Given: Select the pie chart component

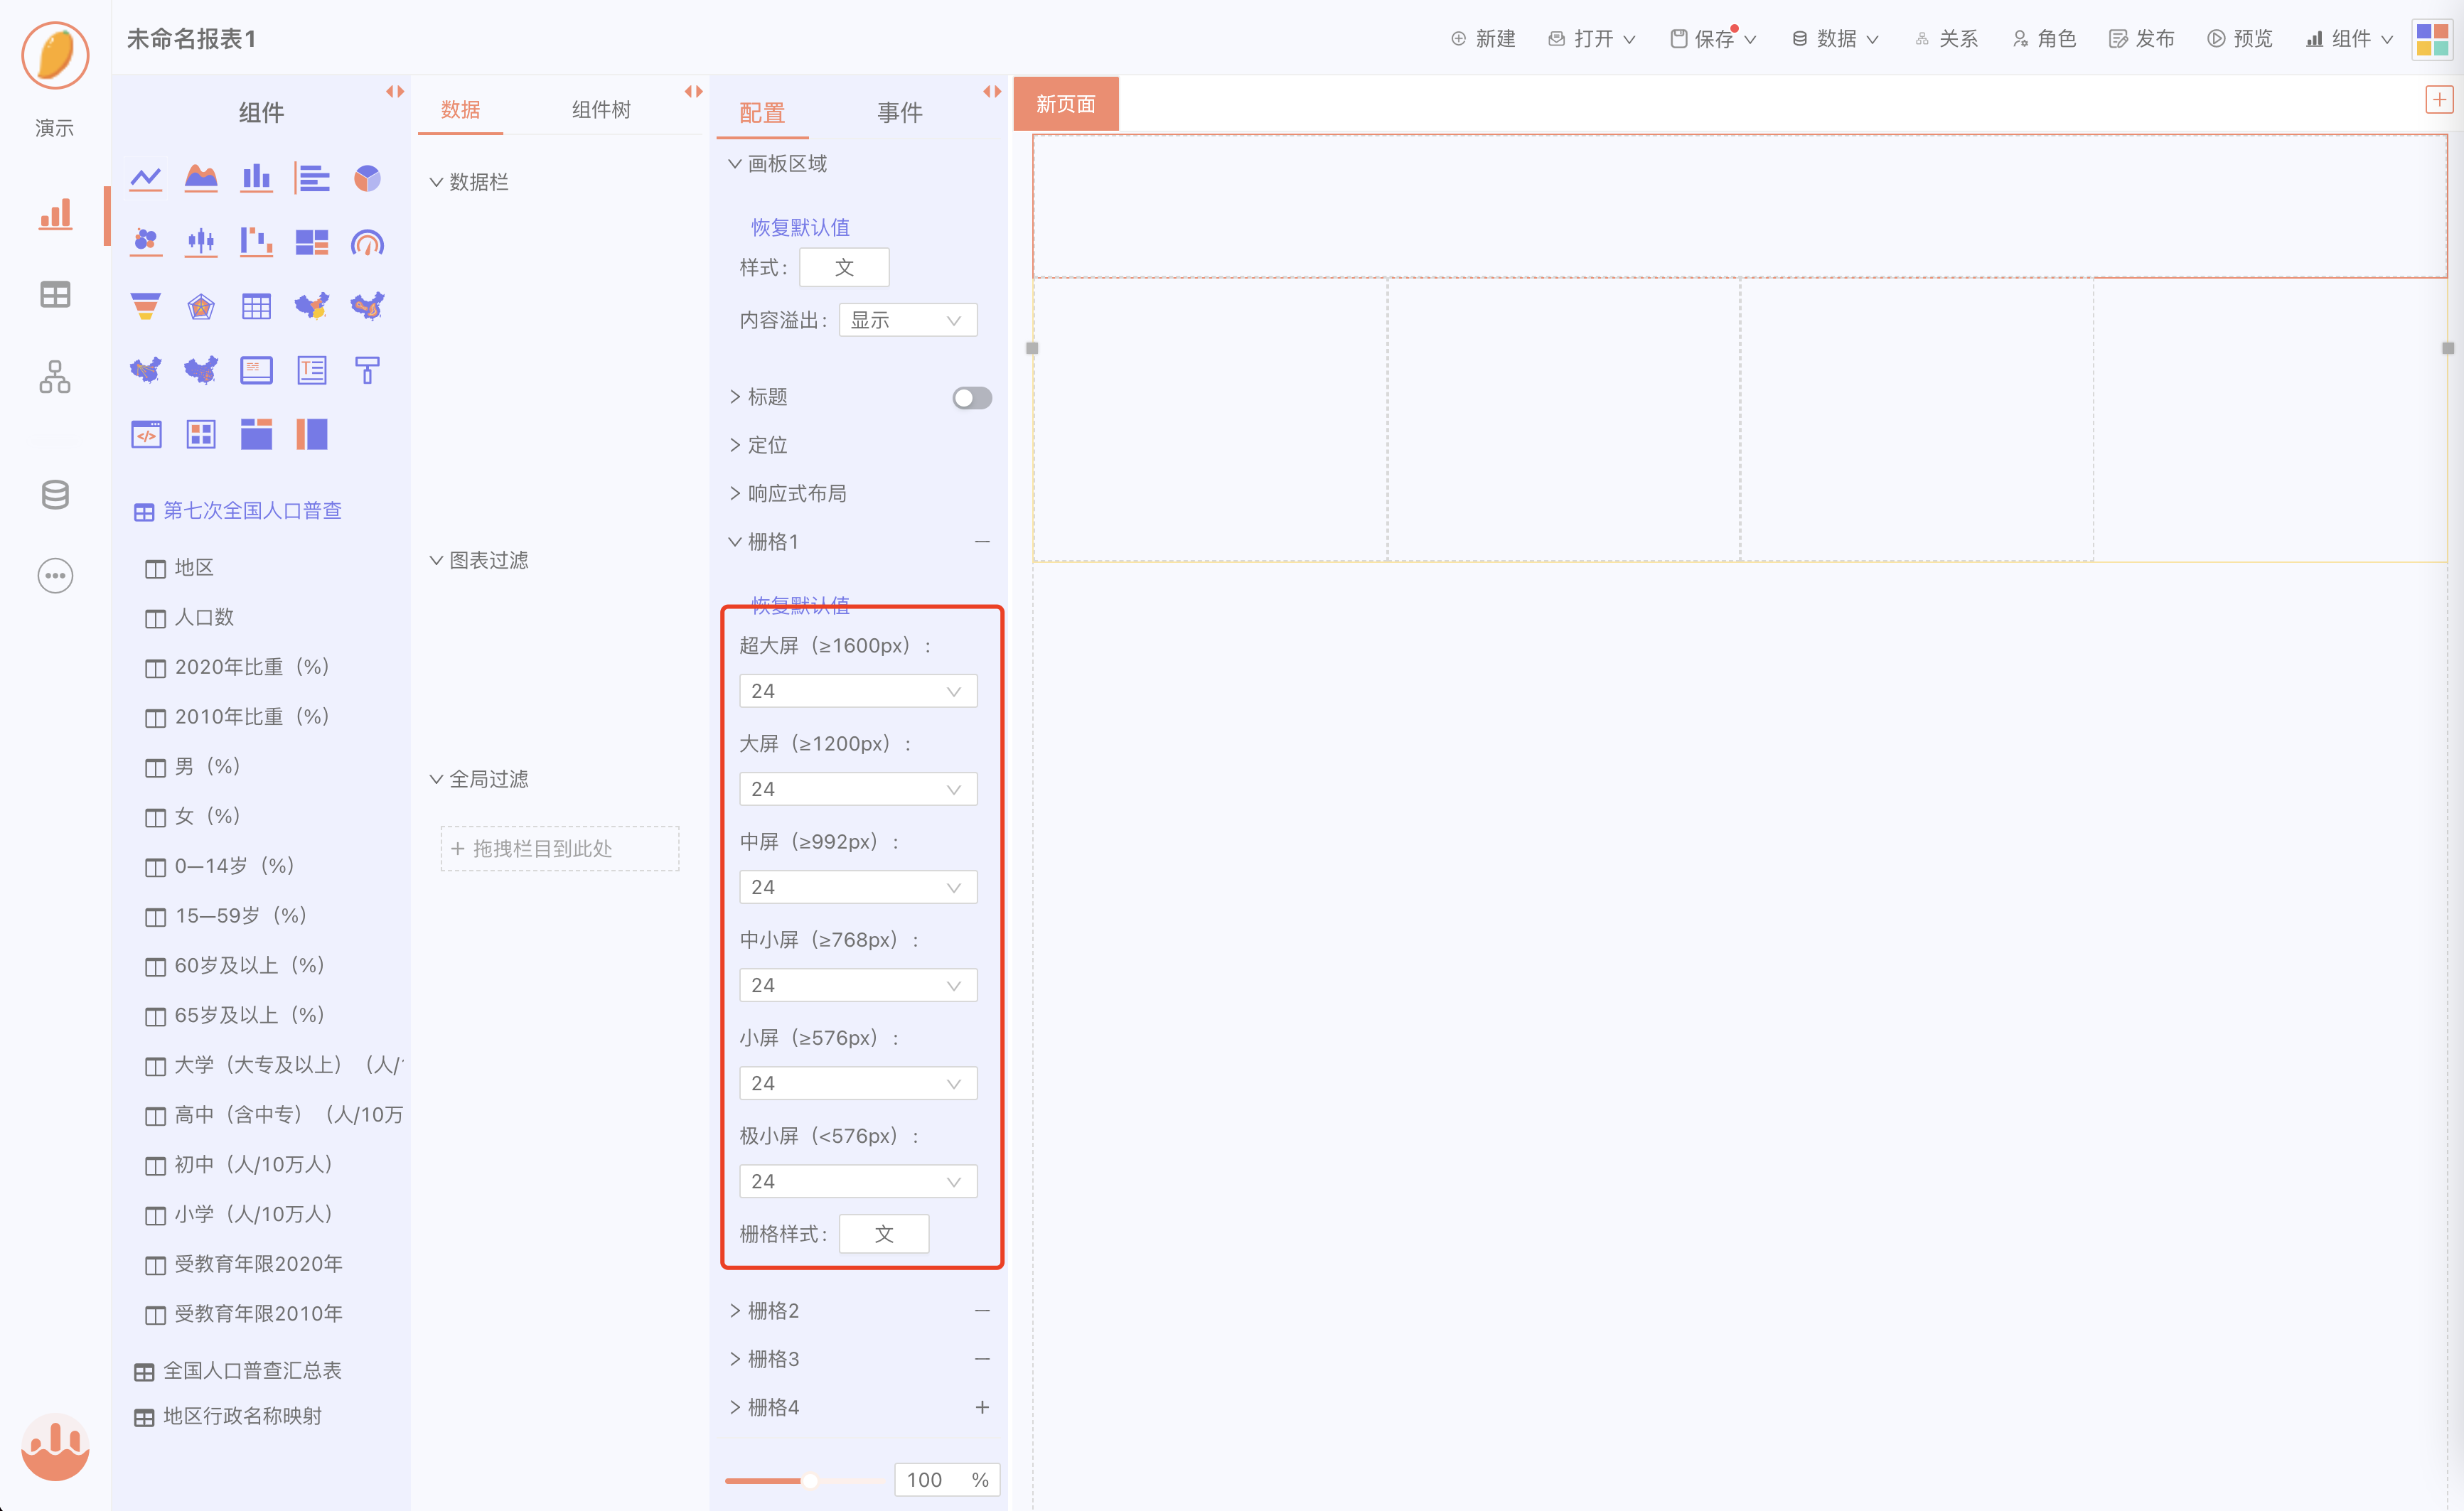Looking at the screenshot, I should 367,179.
